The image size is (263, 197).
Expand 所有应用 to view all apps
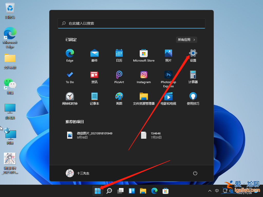(186, 40)
